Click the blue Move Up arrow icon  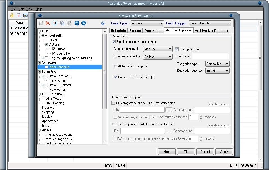pos(77,23)
